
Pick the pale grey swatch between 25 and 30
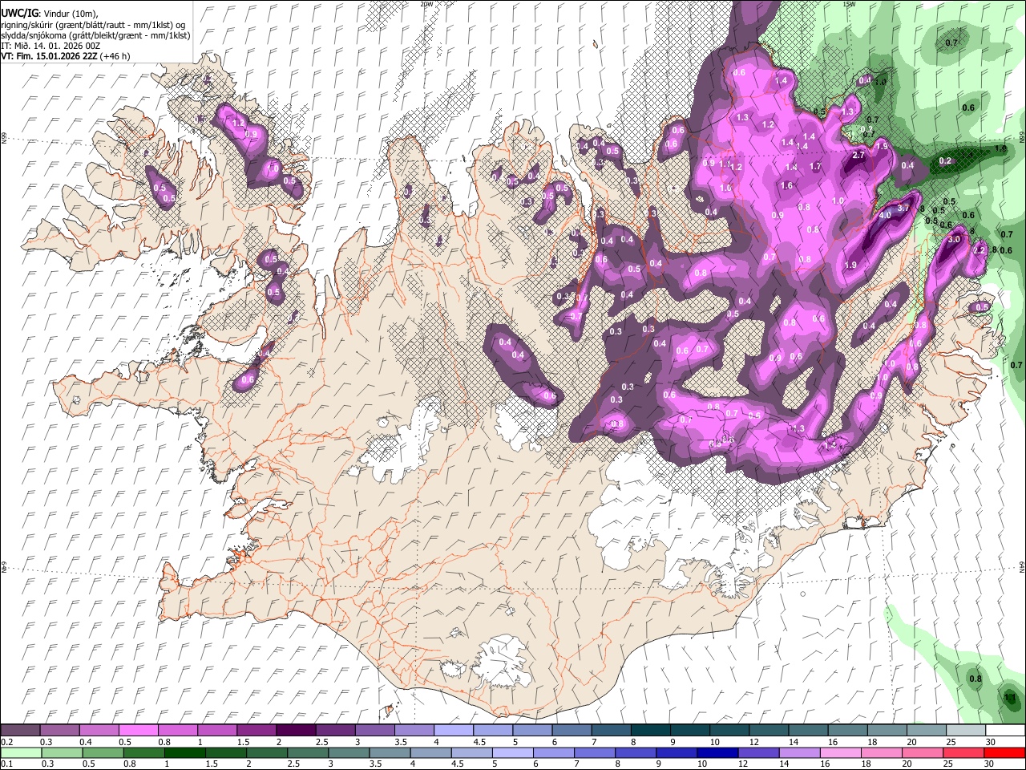pyautogui.click(x=965, y=731)
